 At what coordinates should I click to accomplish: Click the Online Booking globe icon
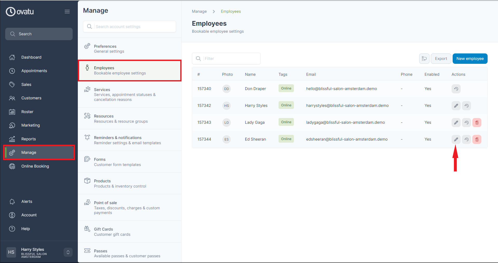click(12, 166)
